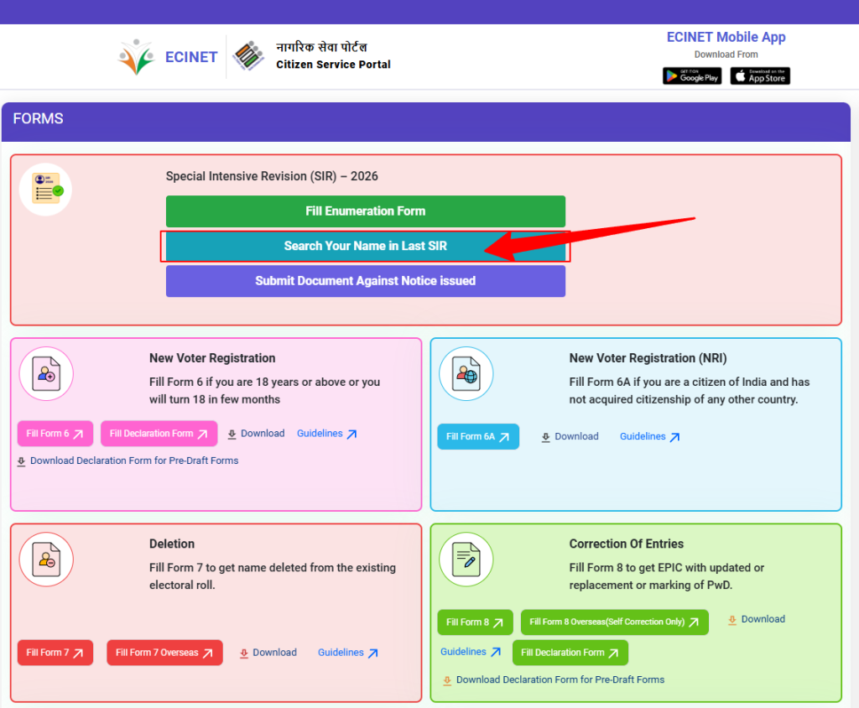Download Declaration Form for Pre-Draft Forms in New Voter card
The width and height of the screenshot is (859, 708).
click(x=128, y=461)
